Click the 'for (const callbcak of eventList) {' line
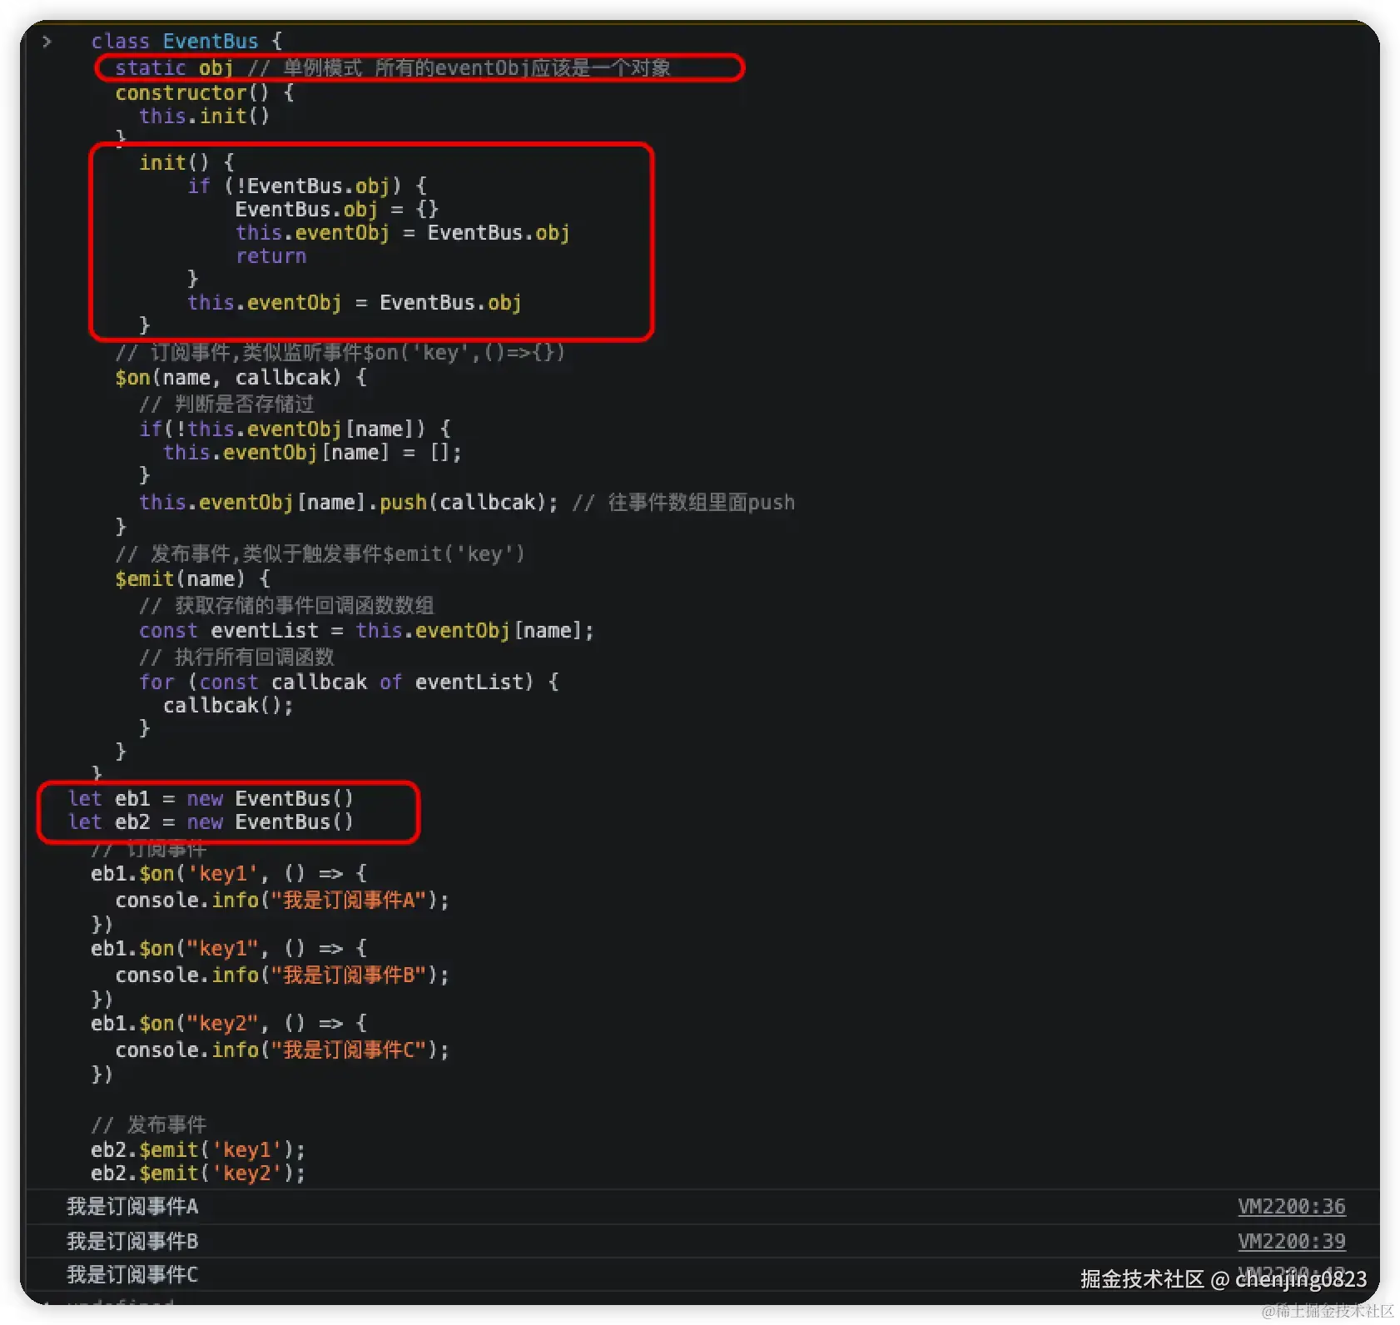Image resolution: width=1400 pixels, height=1325 pixels. point(349,682)
